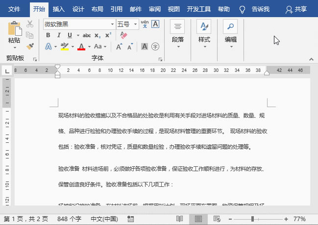Apply strikethrough abc formatting

point(87,35)
